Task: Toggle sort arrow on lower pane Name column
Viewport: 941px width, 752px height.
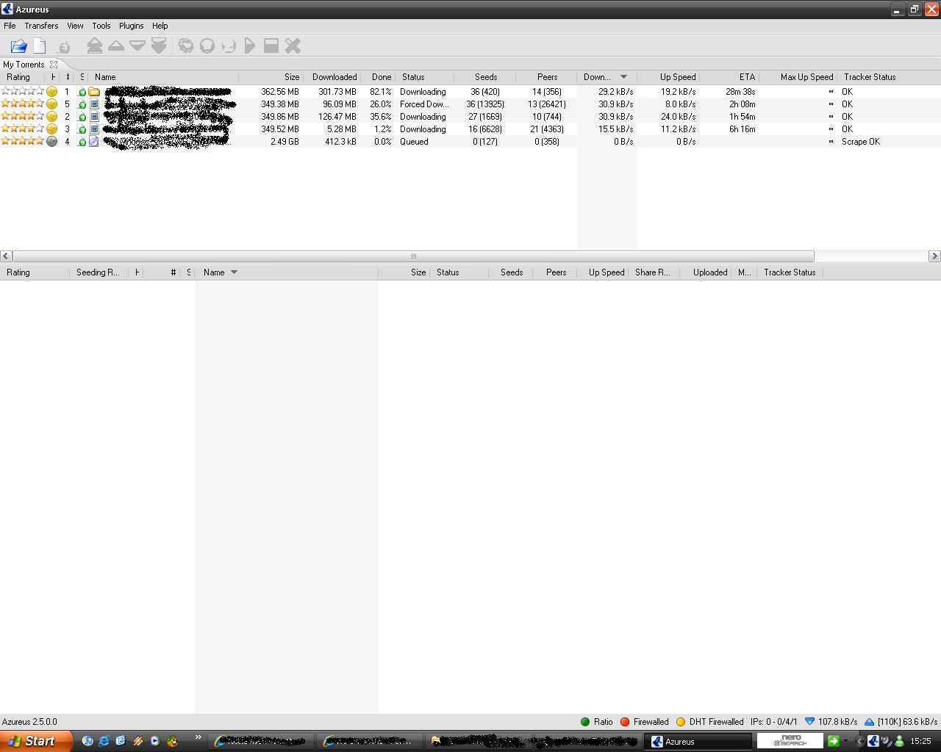Action: click(x=234, y=272)
